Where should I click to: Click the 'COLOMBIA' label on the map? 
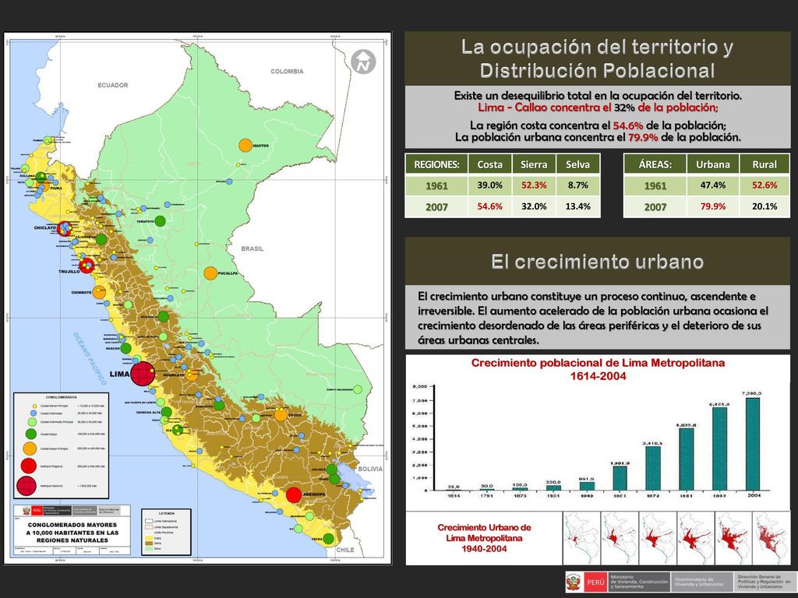[287, 71]
